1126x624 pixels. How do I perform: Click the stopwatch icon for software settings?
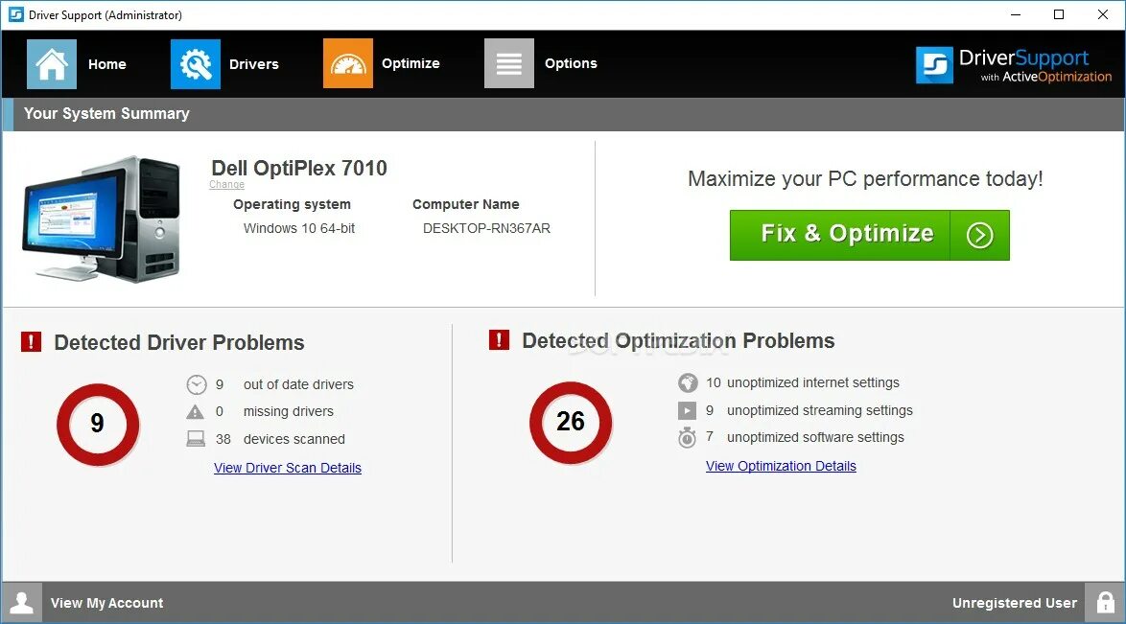[x=688, y=437]
